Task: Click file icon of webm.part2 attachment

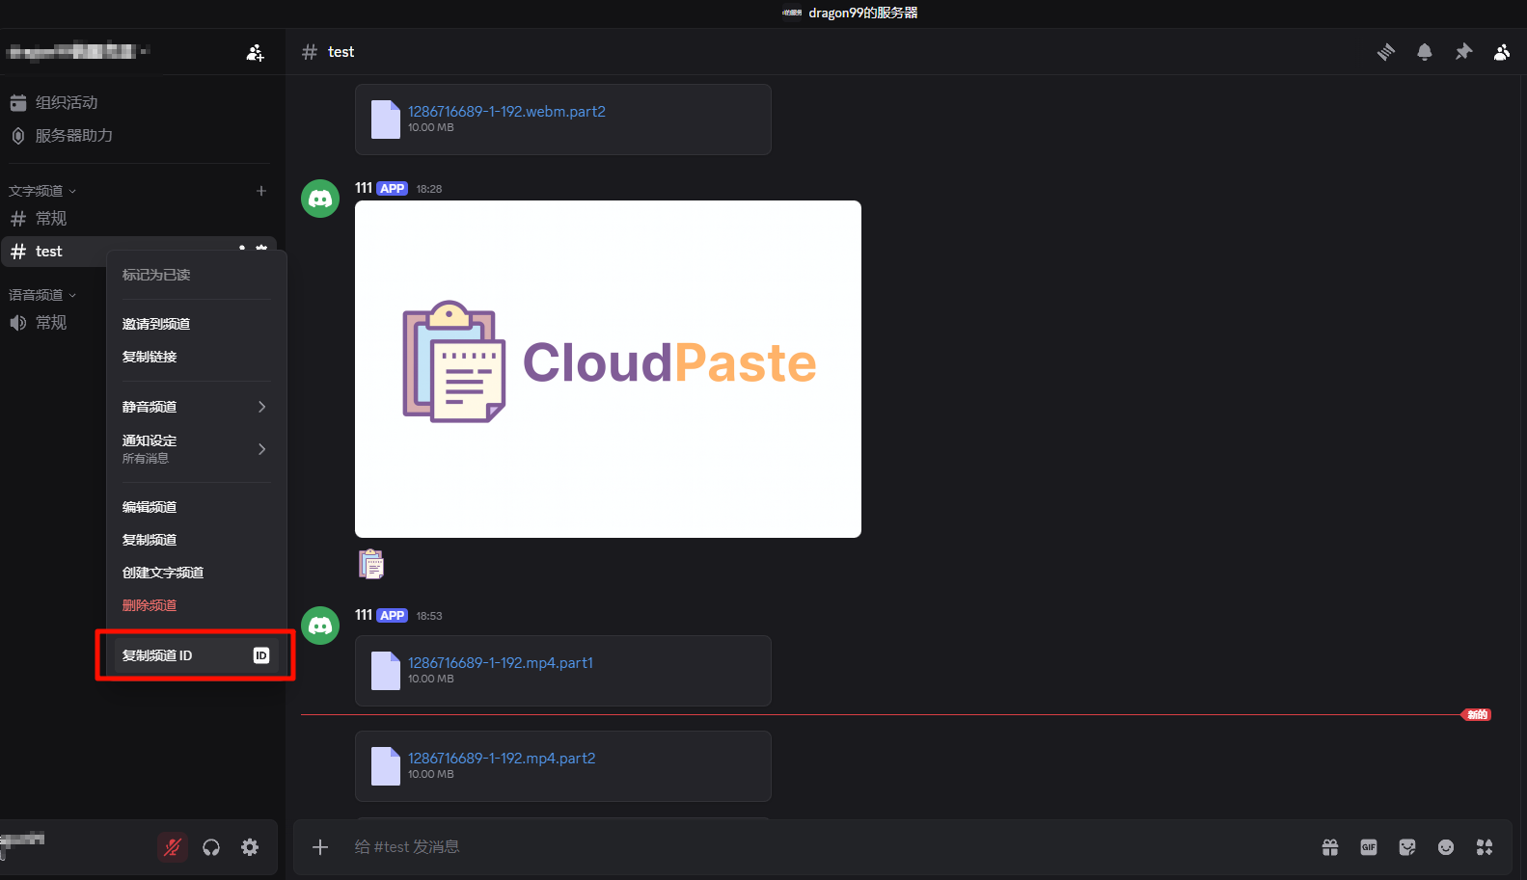Action: 386,120
